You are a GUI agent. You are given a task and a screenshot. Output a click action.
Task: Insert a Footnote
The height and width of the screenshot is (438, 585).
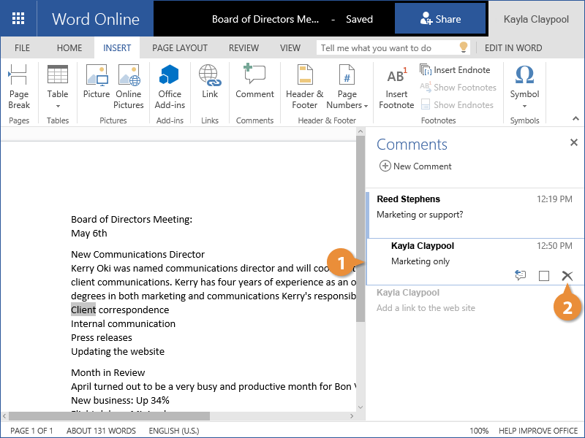(x=396, y=86)
